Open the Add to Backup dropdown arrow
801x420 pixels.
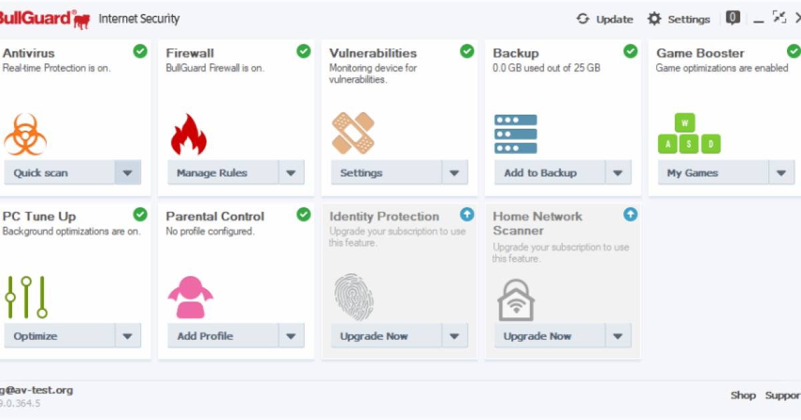tap(618, 173)
